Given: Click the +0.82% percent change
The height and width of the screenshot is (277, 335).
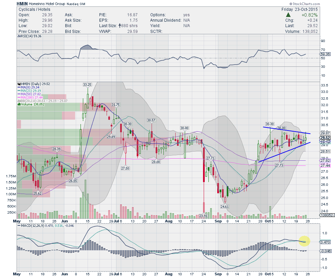Looking at the screenshot, I should [x=309, y=15].
